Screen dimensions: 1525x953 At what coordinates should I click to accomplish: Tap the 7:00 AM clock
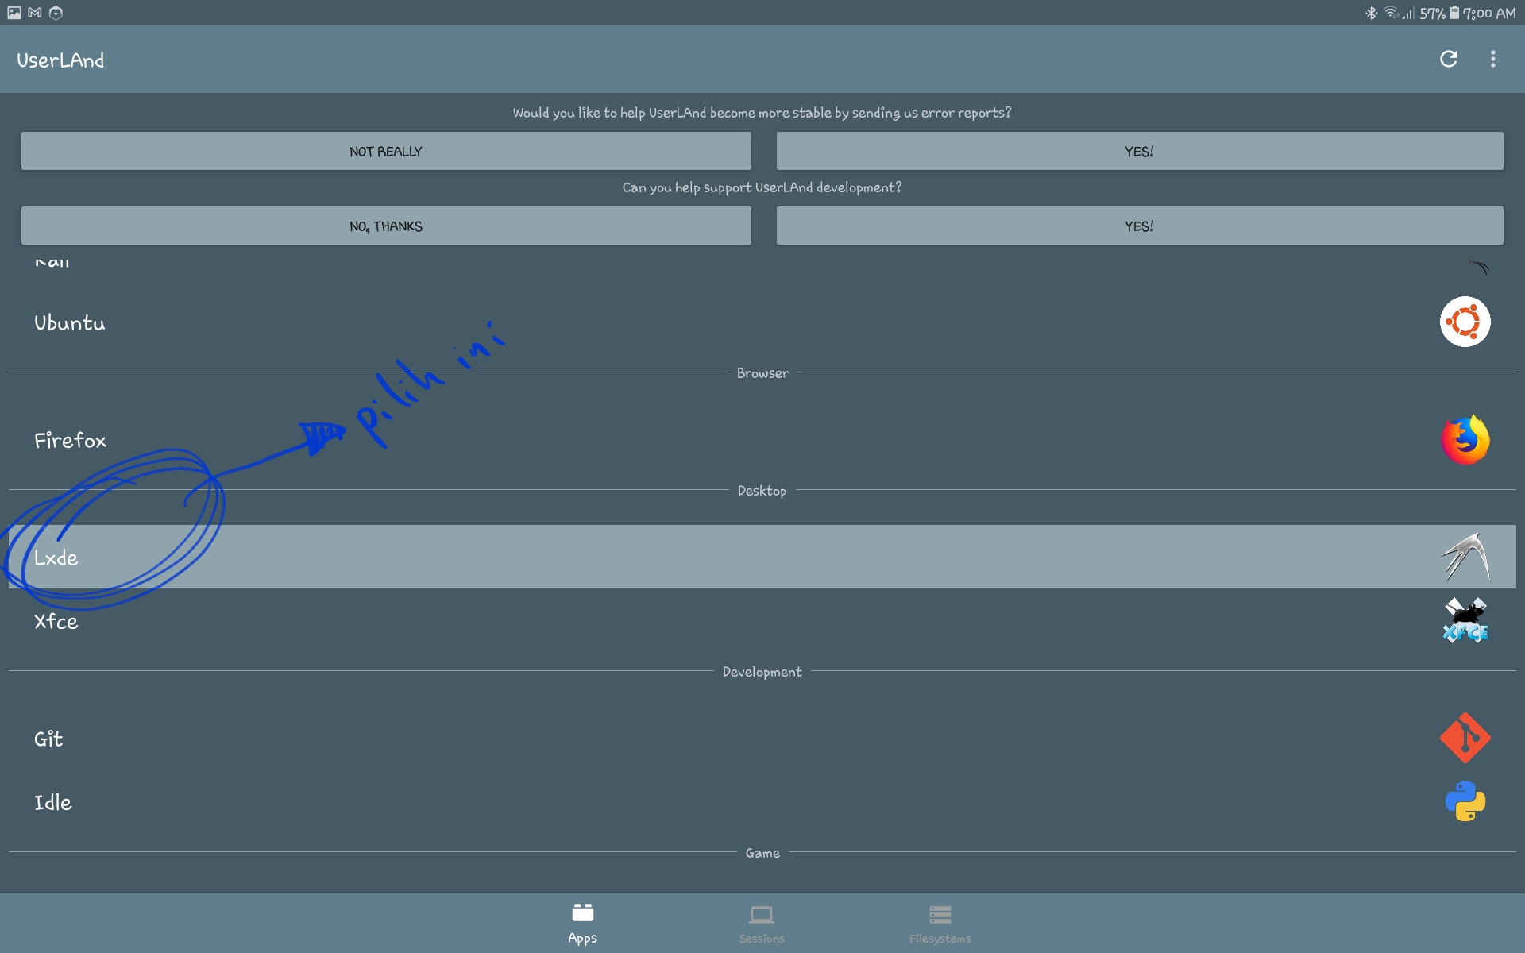[x=1489, y=13]
